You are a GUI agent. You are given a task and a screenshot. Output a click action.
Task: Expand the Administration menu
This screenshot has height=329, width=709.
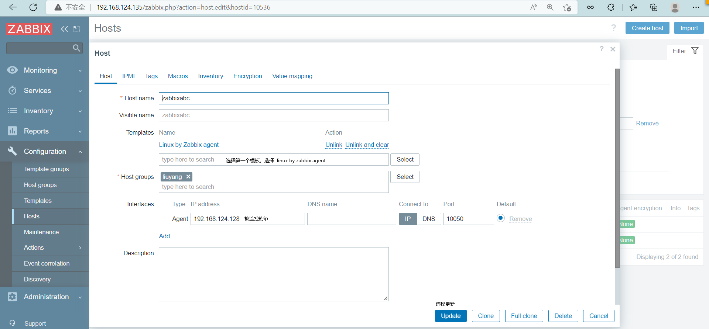pos(80,297)
